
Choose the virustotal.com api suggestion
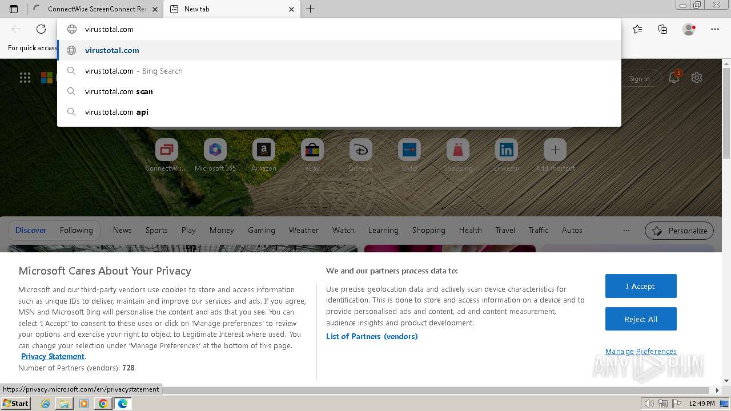click(339, 112)
